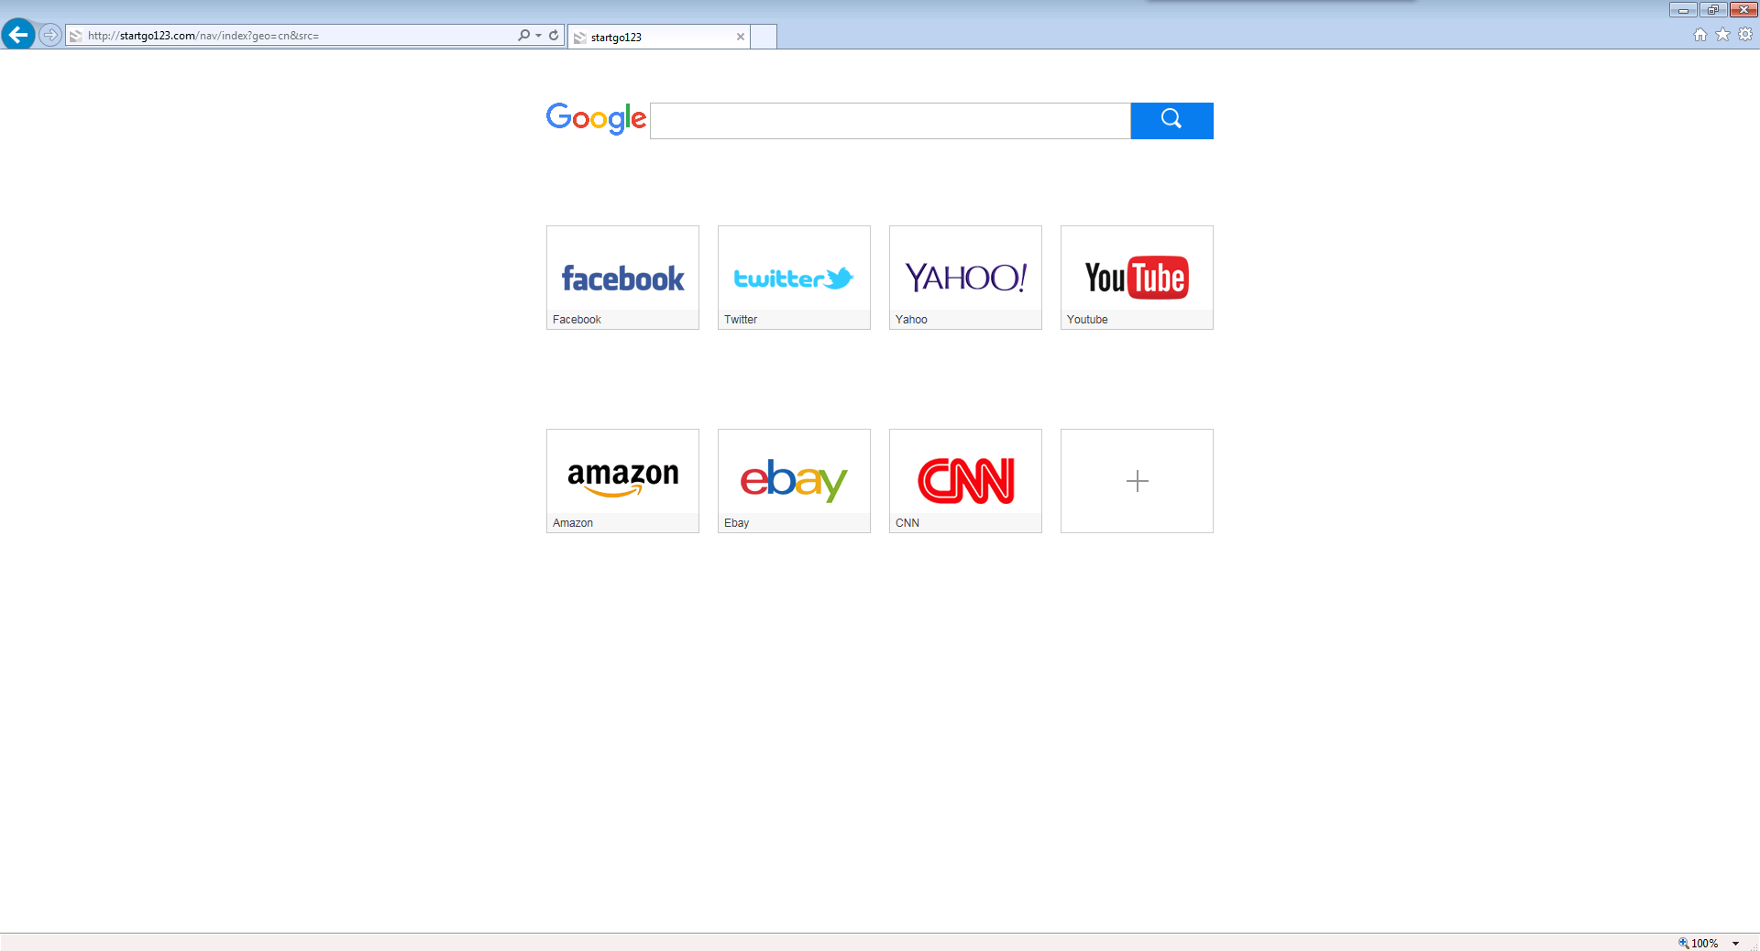Close the startgo123 tab
The image size is (1760, 951).
click(741, 37)
